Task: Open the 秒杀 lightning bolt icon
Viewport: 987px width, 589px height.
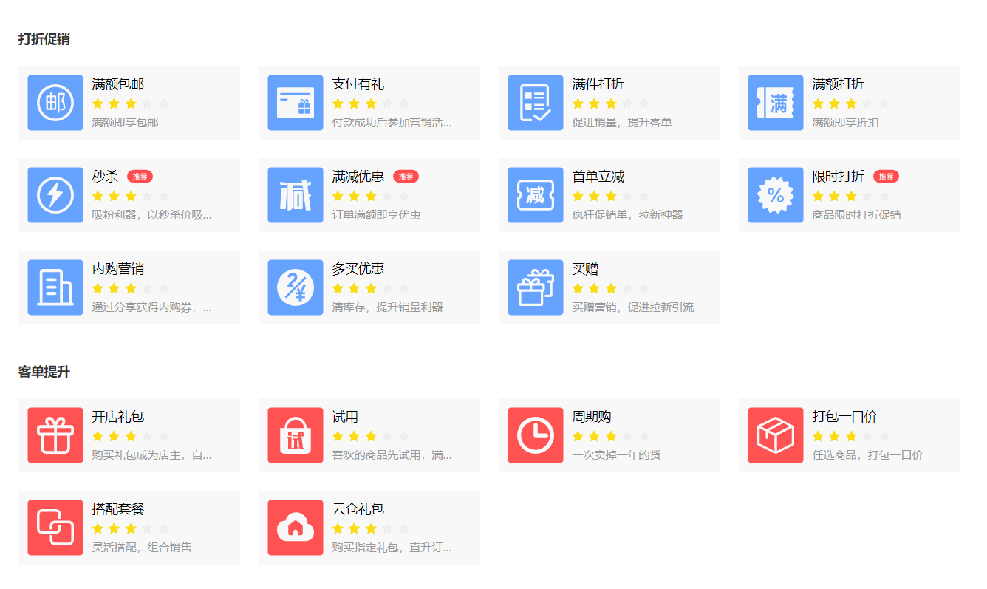Action: 55,195
